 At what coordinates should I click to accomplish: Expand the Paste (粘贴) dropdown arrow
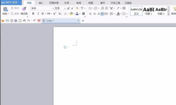(8, 14)
